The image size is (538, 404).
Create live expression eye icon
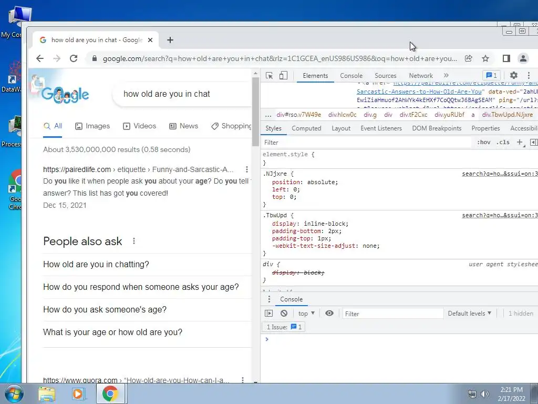(329, 314)
